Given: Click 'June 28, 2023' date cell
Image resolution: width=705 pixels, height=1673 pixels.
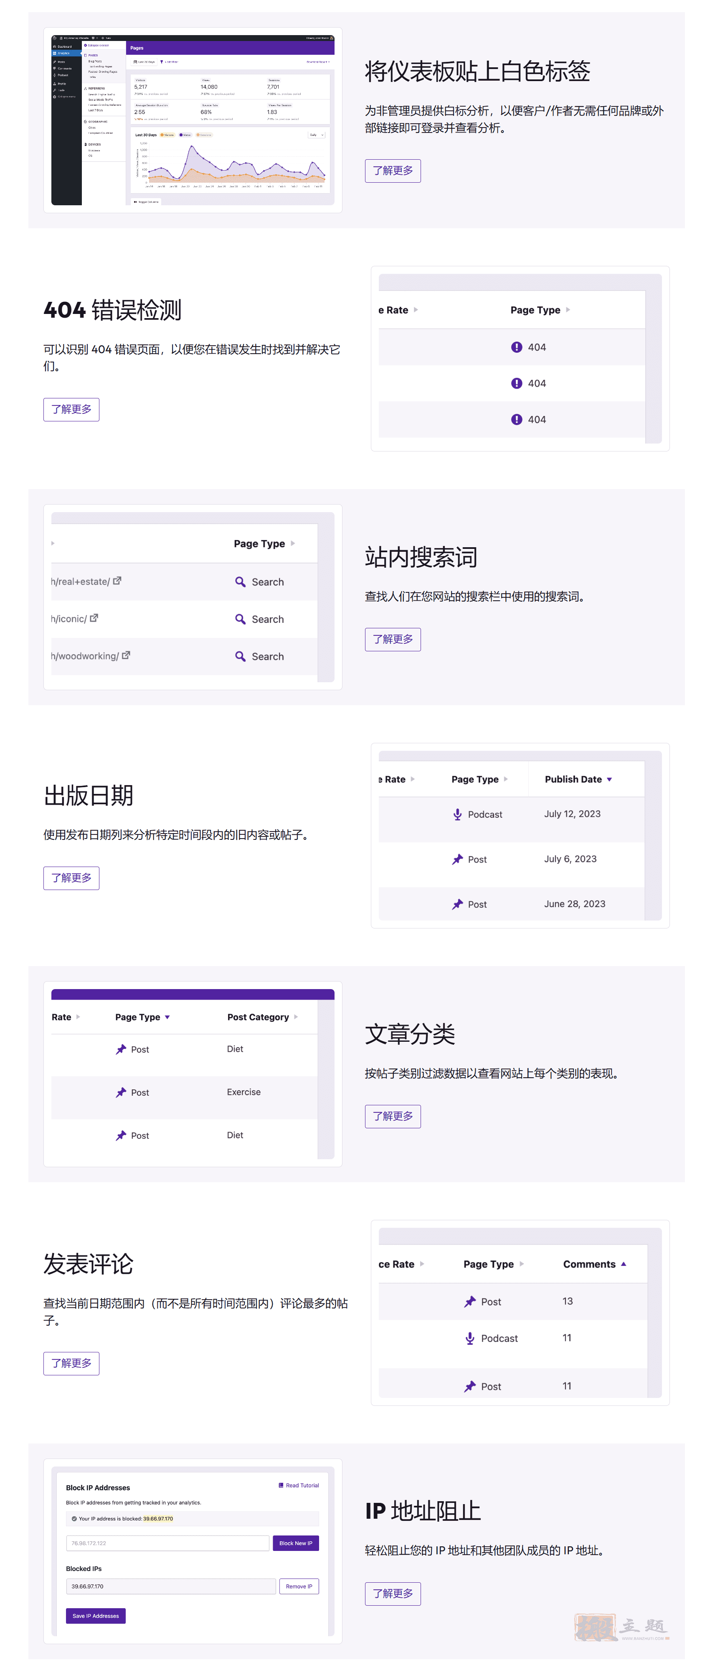Looking at the screenshot, I should click(x=575, y=904).
